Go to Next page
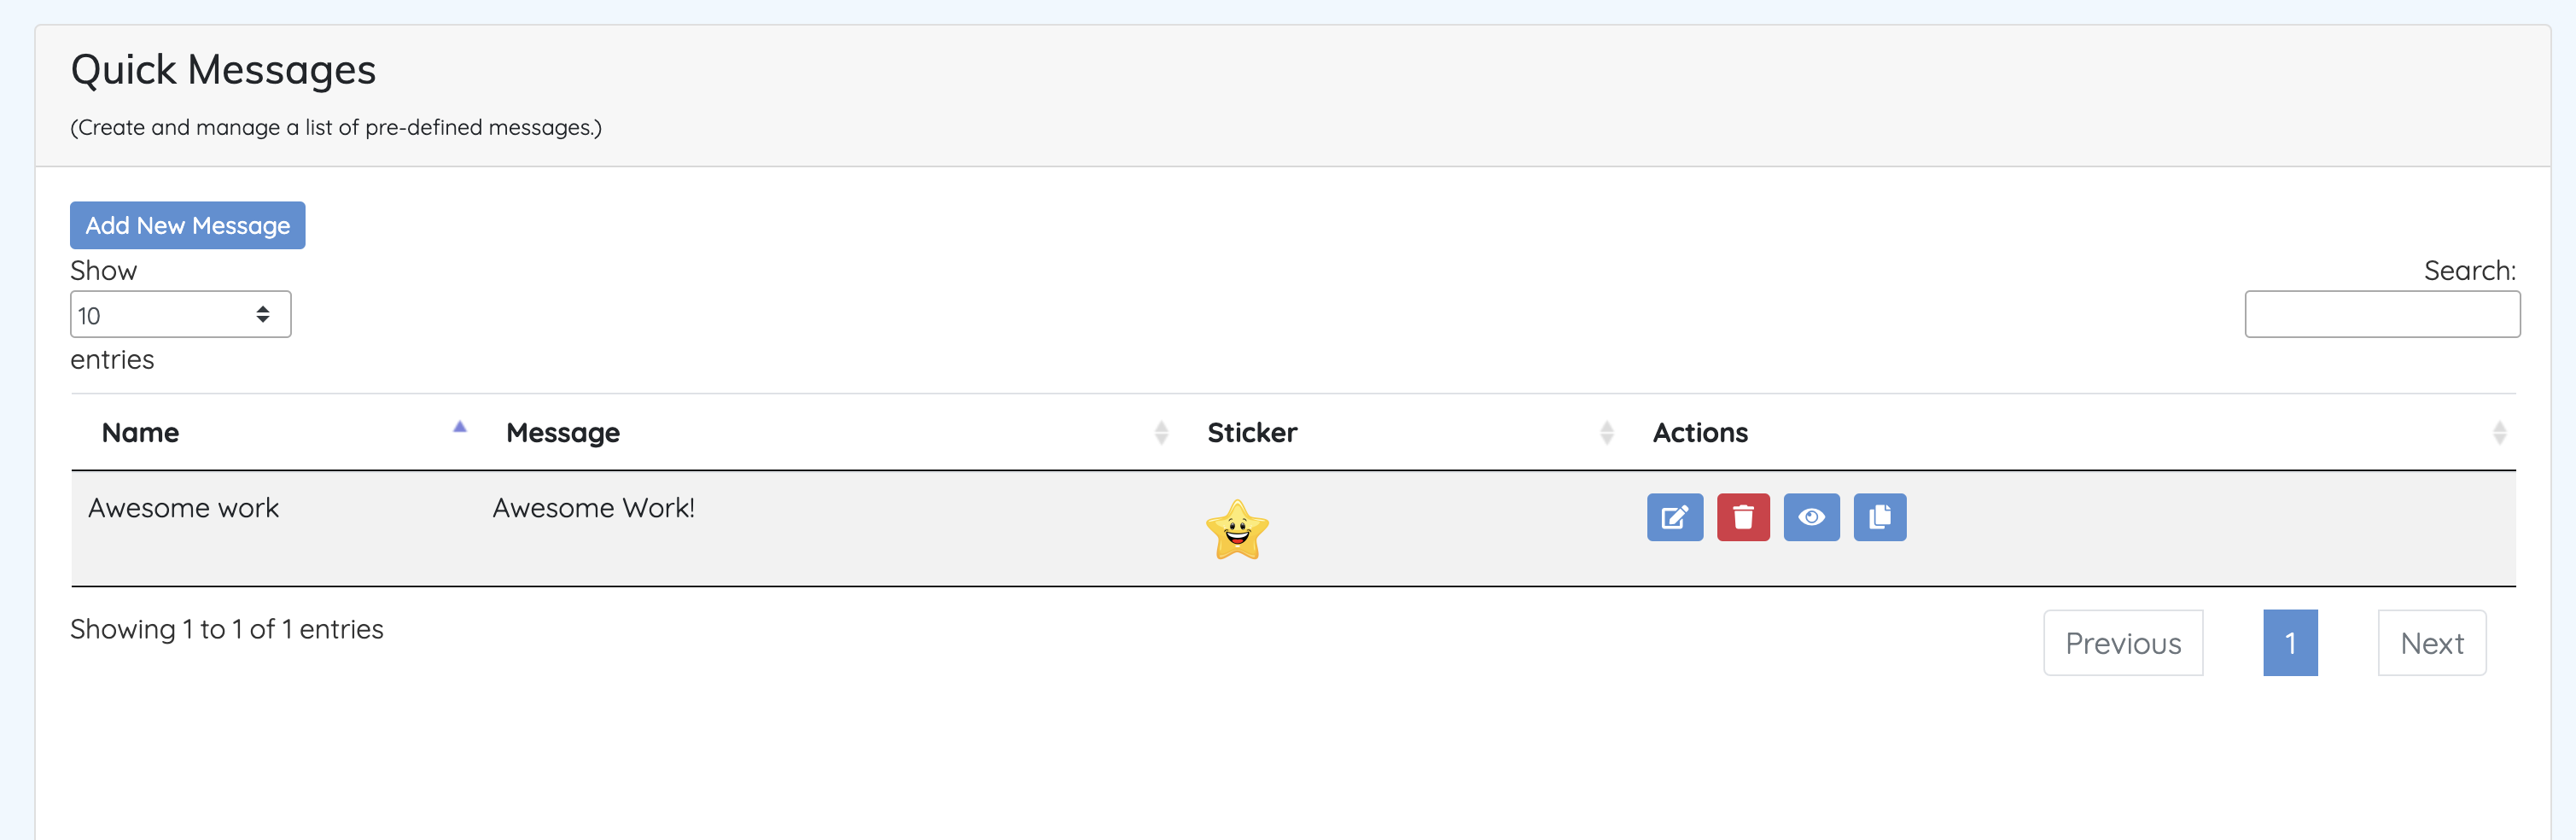The width and height of the screenshot is (2576, 840). coord(2431,643)
